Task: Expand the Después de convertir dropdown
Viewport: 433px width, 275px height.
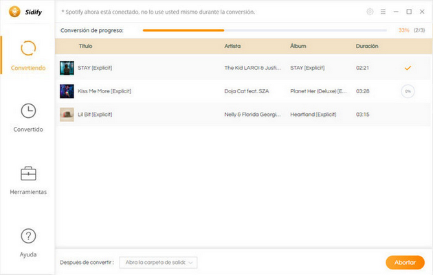Action: [158, 263]
